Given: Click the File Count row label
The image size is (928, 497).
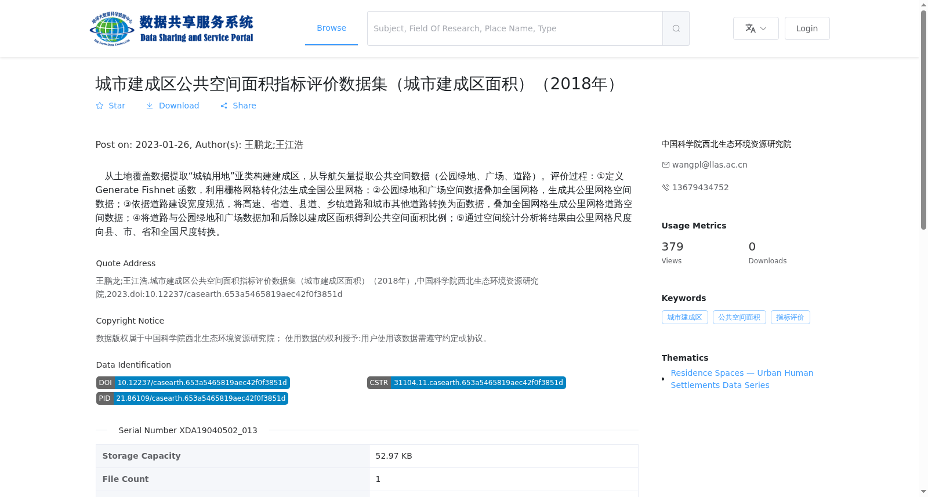Looking at the screenshot, I should coord(125,479).
